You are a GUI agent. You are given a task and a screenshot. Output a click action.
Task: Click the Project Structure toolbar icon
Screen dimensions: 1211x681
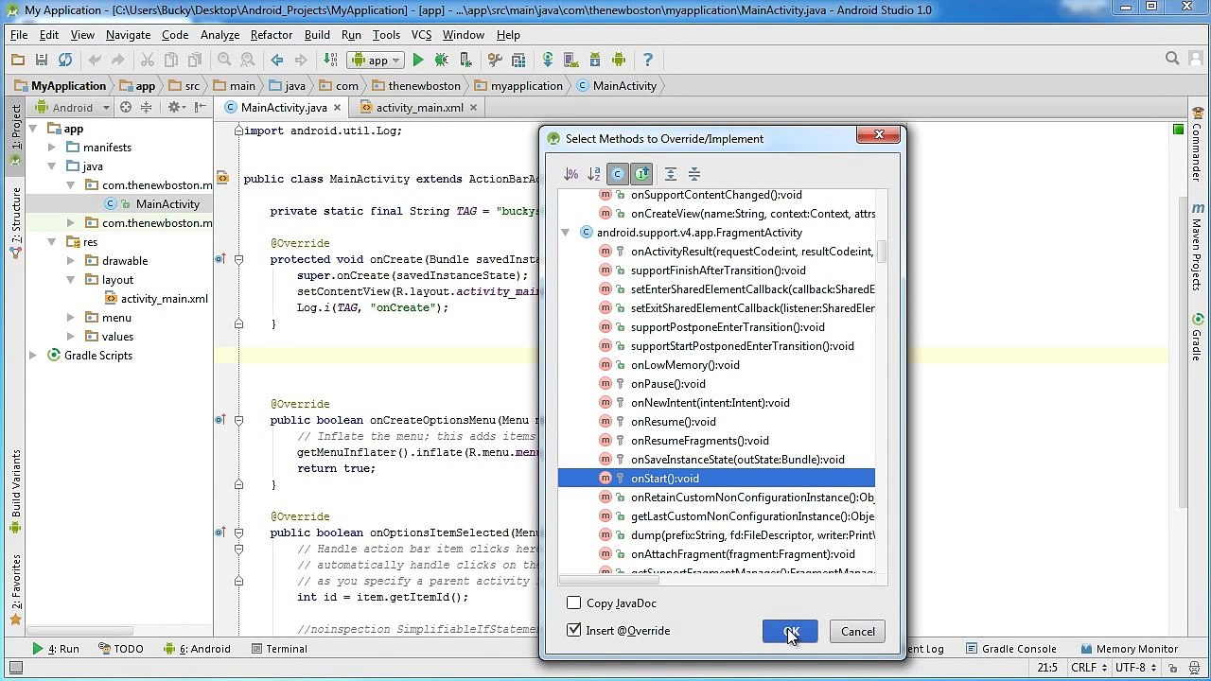point(518,60)
